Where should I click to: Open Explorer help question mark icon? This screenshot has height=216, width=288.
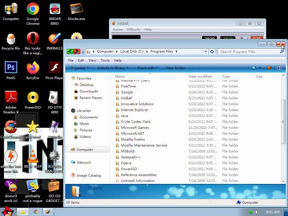pos(279,68)
